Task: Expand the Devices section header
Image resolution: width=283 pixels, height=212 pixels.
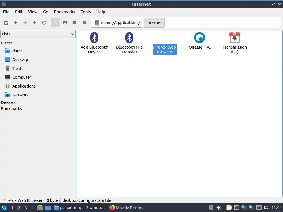Action: [8, 102]
